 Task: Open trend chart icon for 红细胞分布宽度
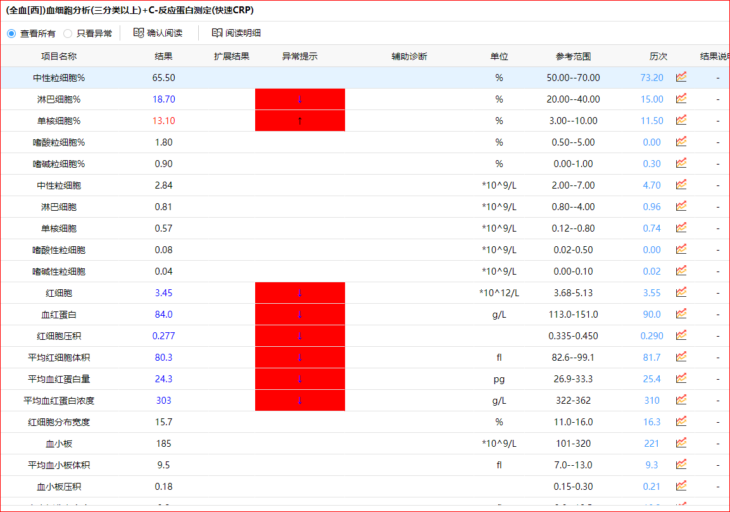(x=681, y=421)
